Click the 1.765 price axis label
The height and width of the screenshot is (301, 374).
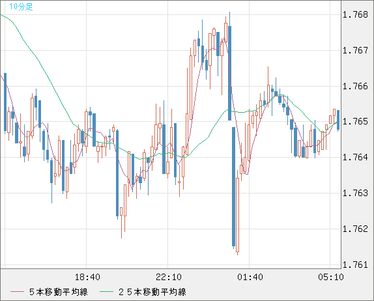[355, 122]
